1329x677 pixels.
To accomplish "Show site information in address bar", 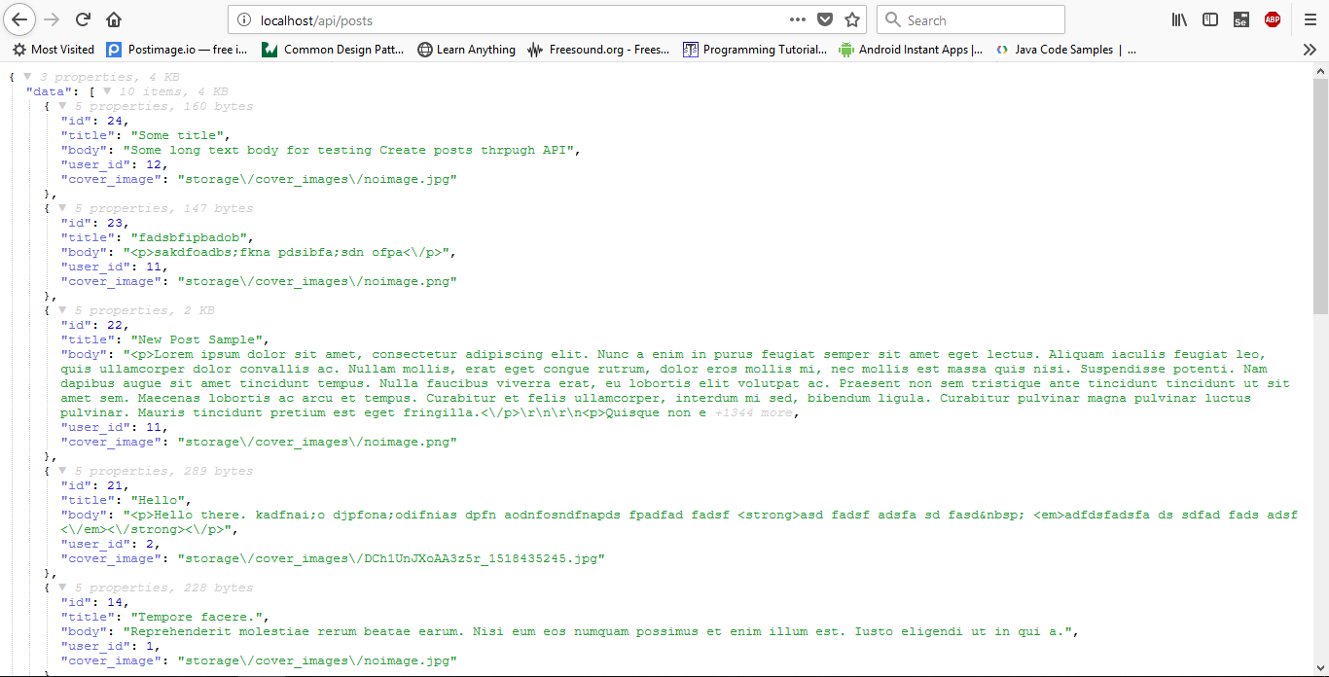I will point(243,19).
